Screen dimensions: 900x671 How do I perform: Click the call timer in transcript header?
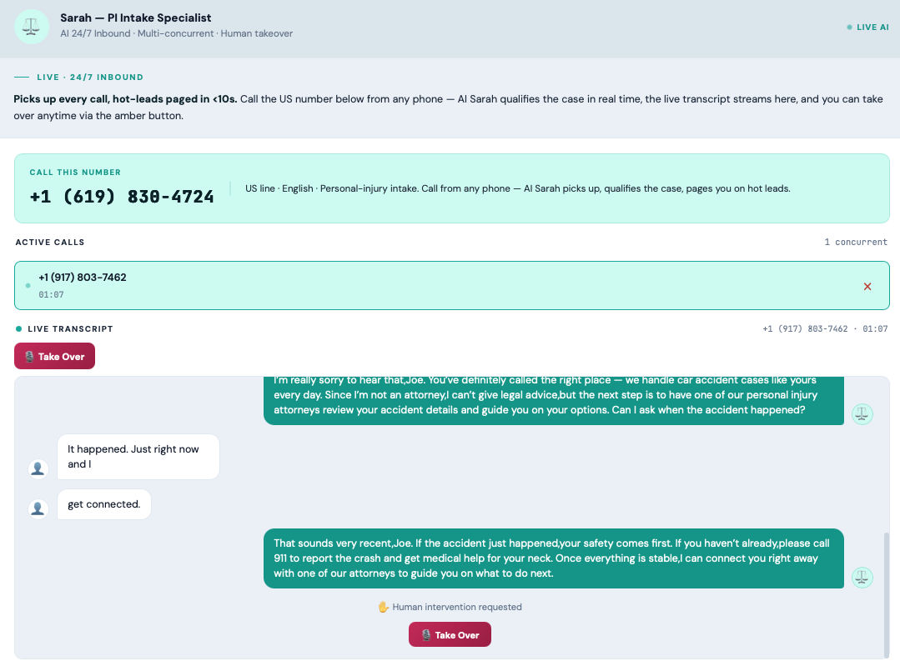(875, 328)
